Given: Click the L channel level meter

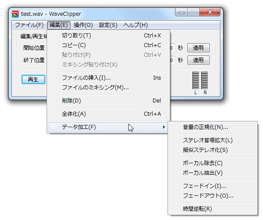Looking at the screenshot, I should coord(196,81).
